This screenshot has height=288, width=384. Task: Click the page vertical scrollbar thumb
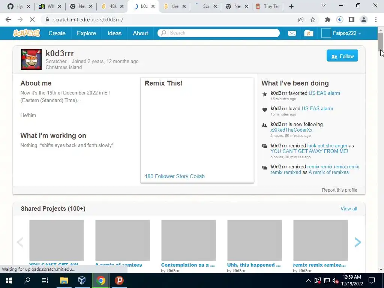point(381,41)
